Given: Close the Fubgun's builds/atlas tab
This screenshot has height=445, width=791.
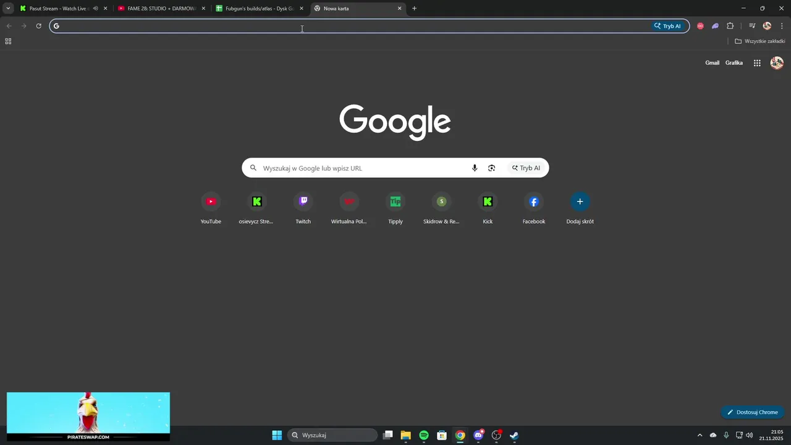Looking at the screenshot, I should (302, 9).
